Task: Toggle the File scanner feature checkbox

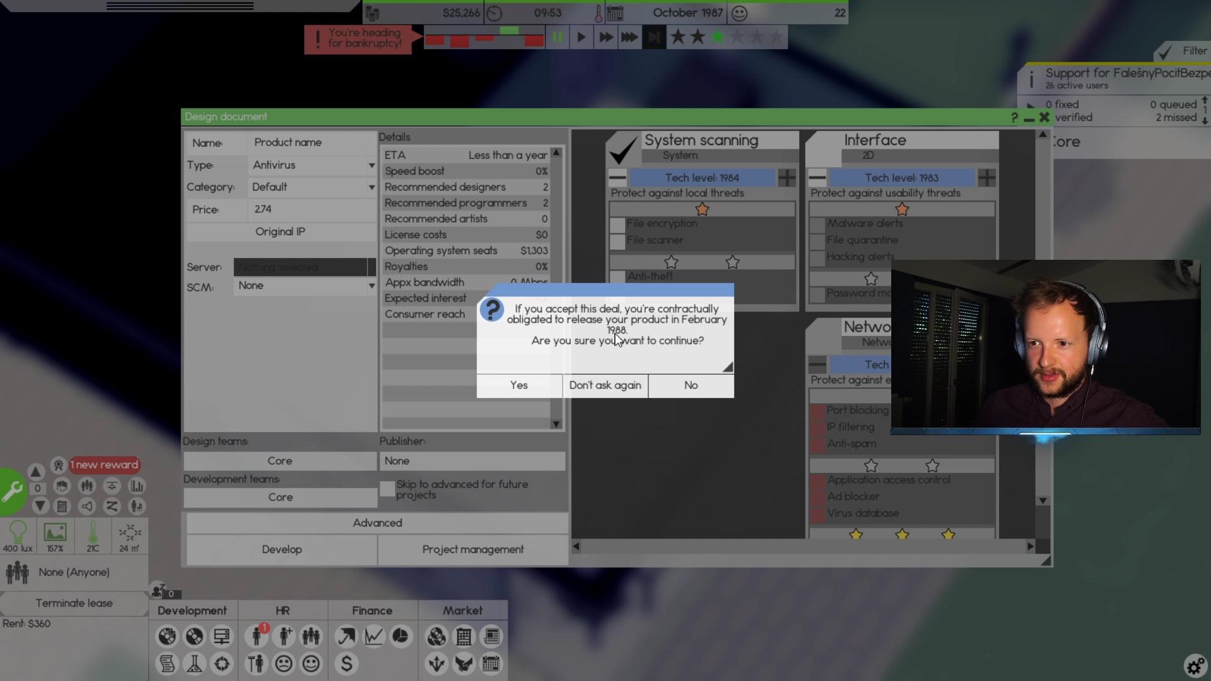Action: 617,241
